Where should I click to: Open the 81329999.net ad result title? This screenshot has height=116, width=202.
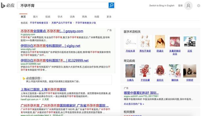pos(55,60)
